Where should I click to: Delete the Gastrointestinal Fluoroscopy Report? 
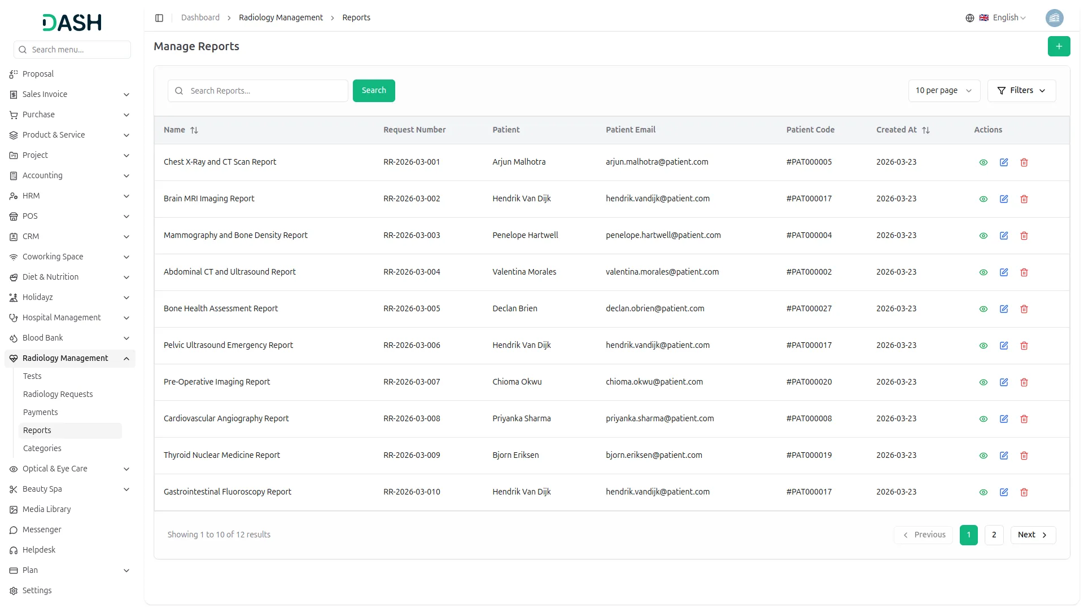(1024, 492)
